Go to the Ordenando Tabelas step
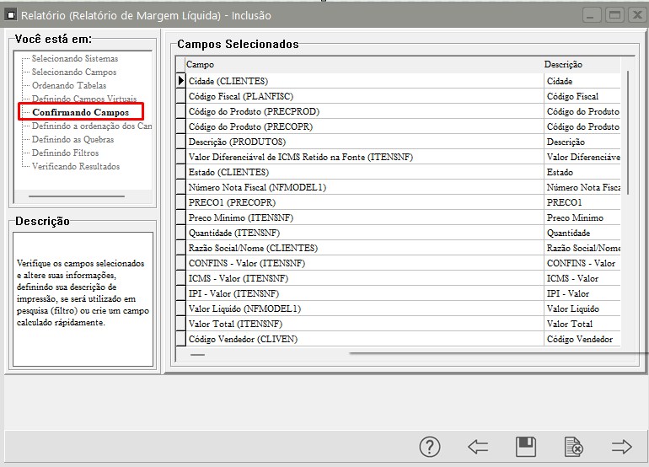This screenshot has width=649, height=467. [x=69, y=86]
